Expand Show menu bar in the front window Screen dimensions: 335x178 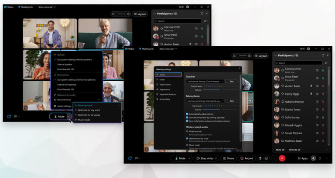click(168, 49)
